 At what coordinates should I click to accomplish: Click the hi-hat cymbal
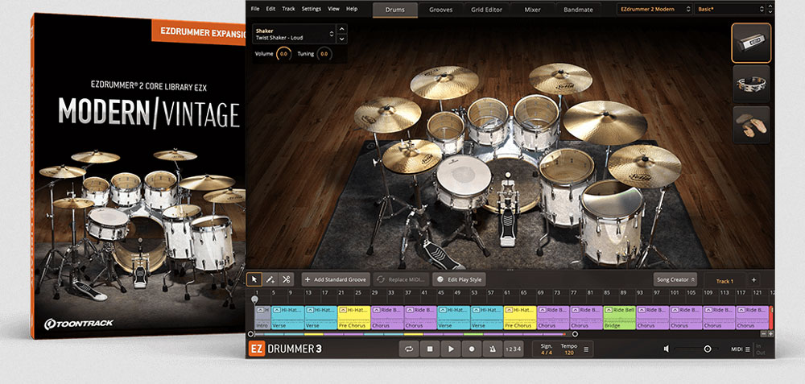point(411,156)
